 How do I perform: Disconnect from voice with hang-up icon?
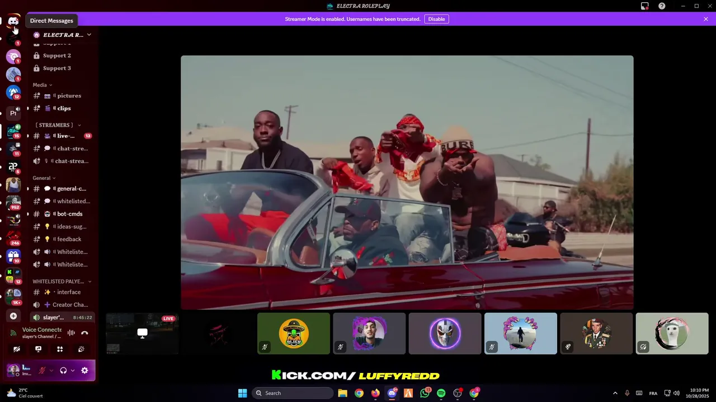84,333
